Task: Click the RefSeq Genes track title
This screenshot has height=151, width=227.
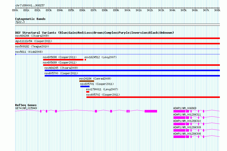Action: [26, 105]
